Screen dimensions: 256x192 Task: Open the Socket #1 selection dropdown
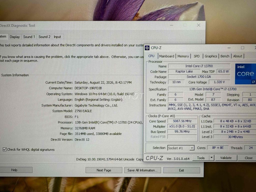click(x=181, y=148)
